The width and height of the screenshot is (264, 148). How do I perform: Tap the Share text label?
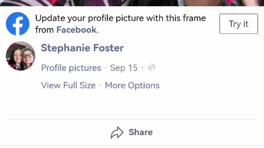(141, 132)
